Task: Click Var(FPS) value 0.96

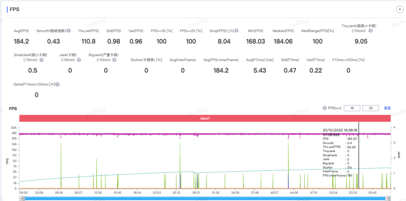Action: point(136,42)
